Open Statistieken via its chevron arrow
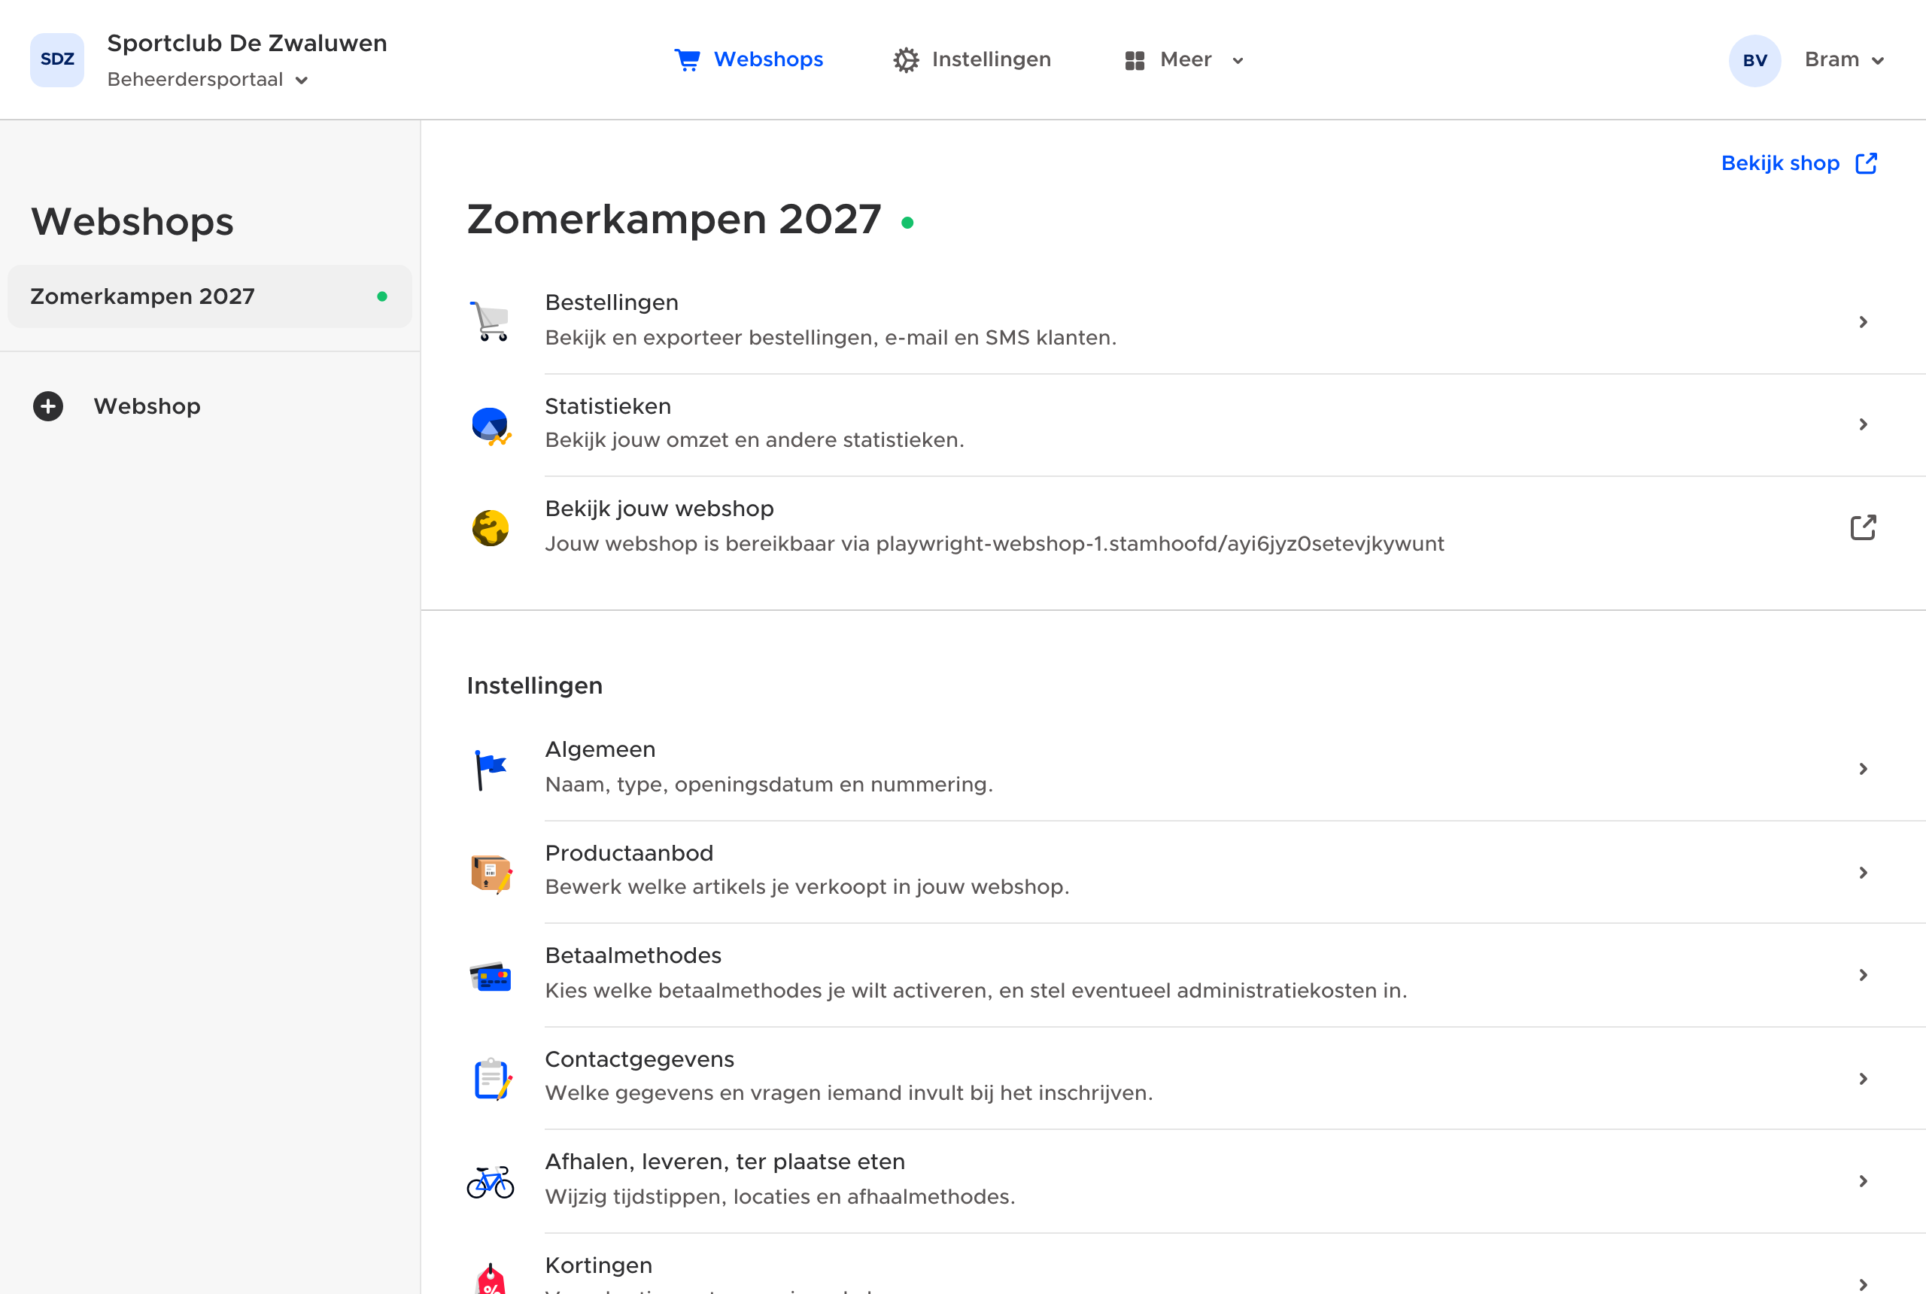 pyautogui.click(x=1863, y=424)
